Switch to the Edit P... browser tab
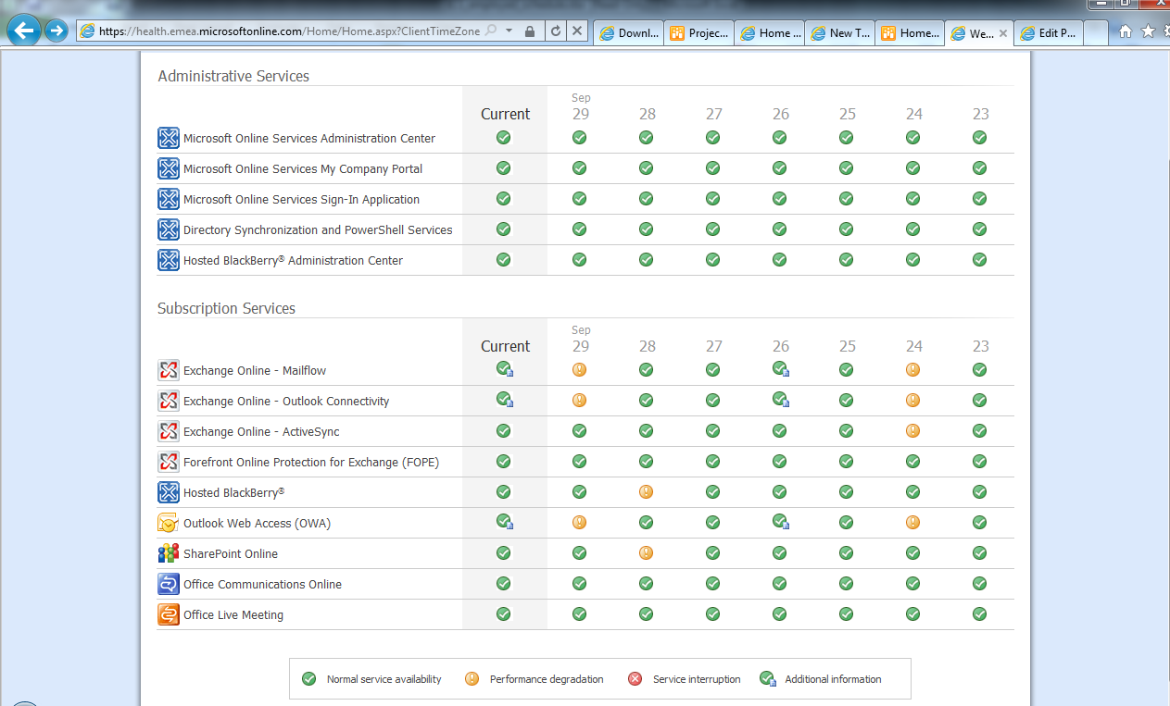This screenshot has width=1170, height=706. coord(1047,32)
